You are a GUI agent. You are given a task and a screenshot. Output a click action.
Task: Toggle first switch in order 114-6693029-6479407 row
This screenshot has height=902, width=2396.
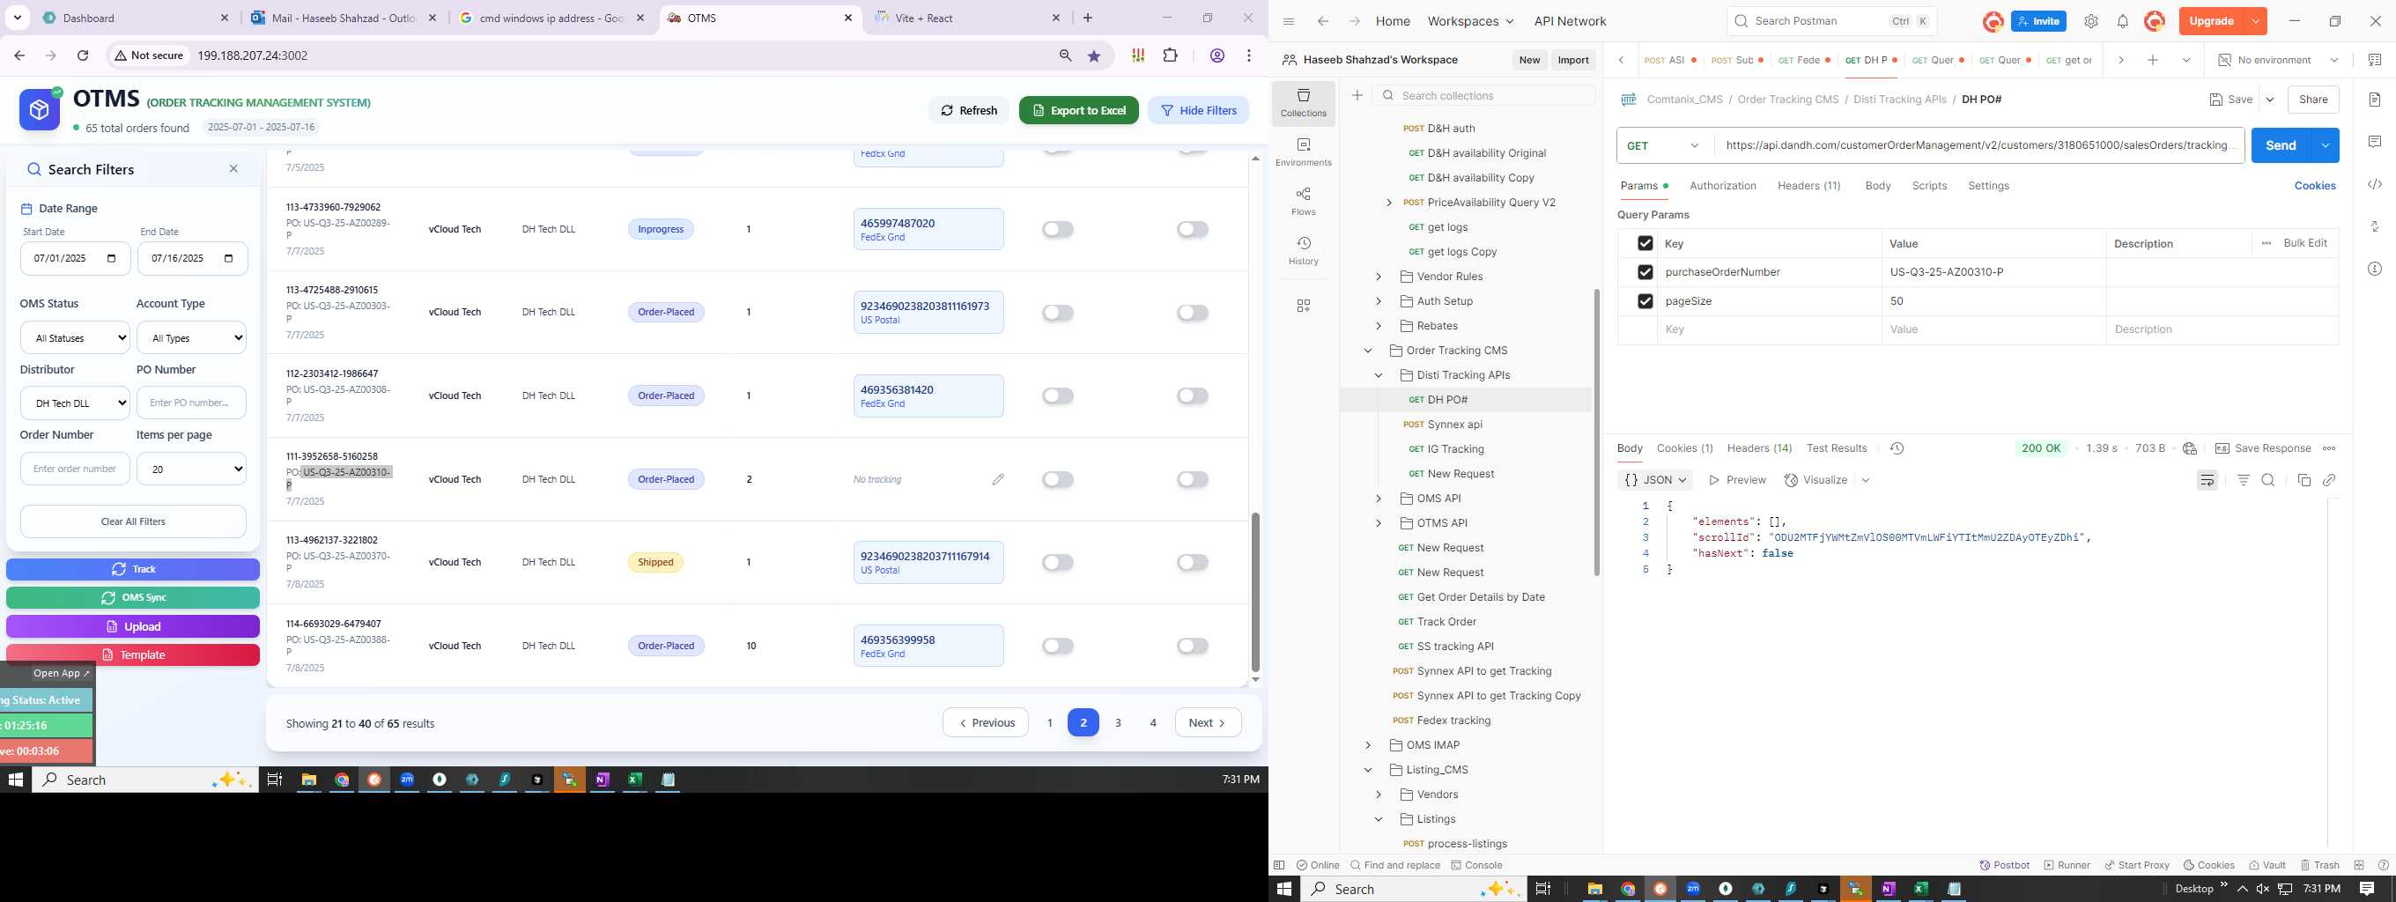point(1058,646)
